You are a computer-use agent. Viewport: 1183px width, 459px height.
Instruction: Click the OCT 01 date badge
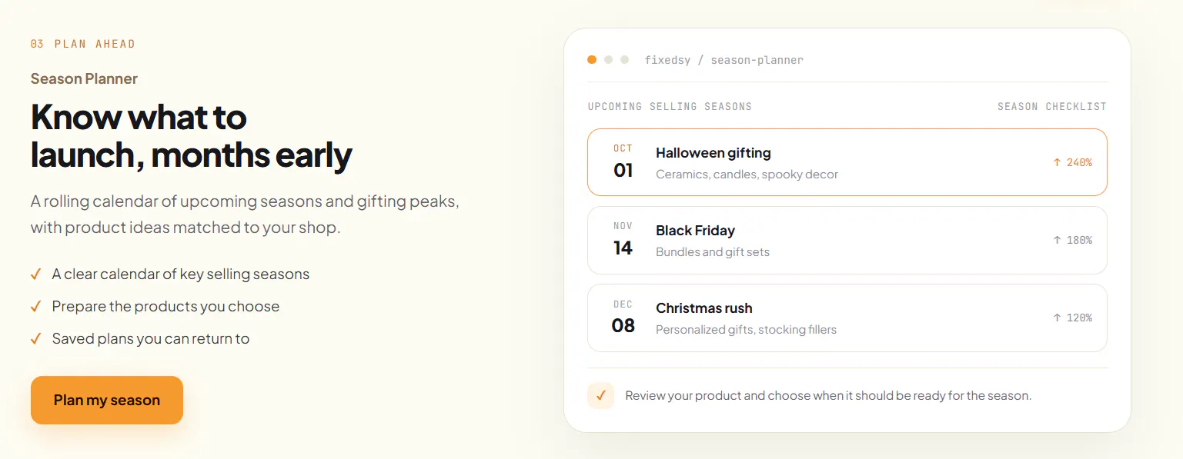[x=623, y=161]
